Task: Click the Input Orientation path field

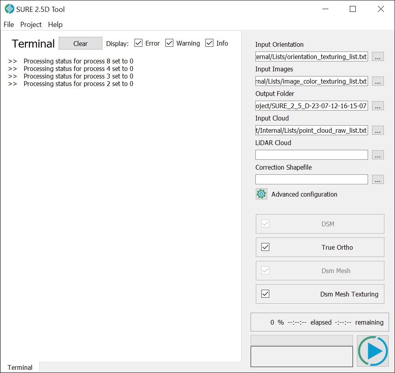Action: pyautogui.click(x=312, y=57)
